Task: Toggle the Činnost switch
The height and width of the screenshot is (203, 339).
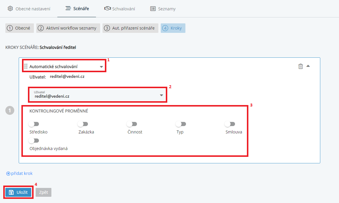Action: click(x=132, y=124)
